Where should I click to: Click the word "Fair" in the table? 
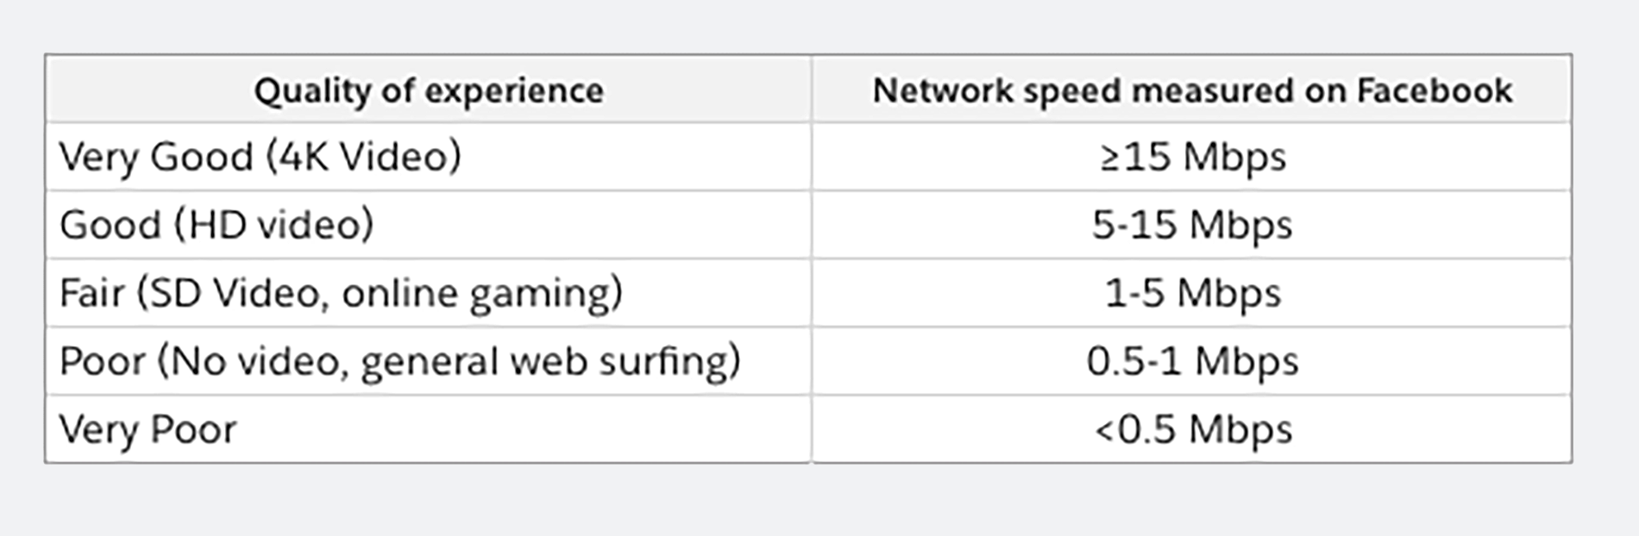tap(91, 293)
